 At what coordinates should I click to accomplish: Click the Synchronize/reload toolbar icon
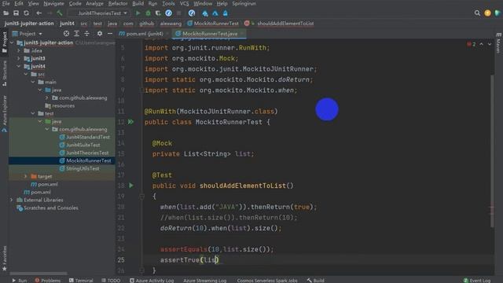[26, 13]
